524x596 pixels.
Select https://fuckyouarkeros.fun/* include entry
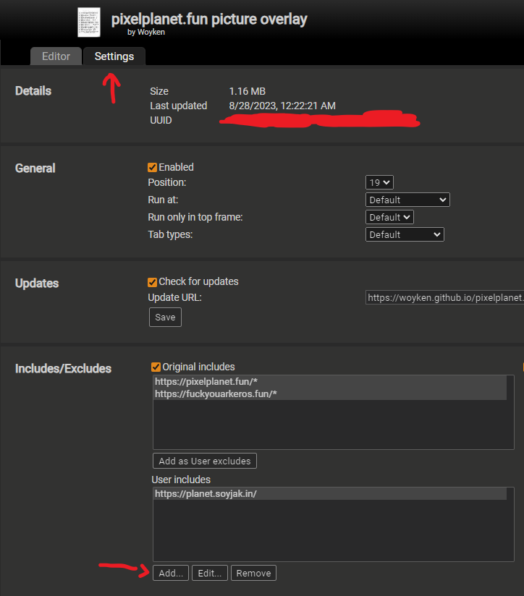(330, 393)
